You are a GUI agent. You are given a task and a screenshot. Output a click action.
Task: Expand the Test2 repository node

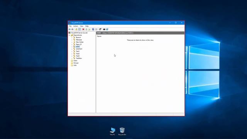pyautogui.click(x=72, y=54)
